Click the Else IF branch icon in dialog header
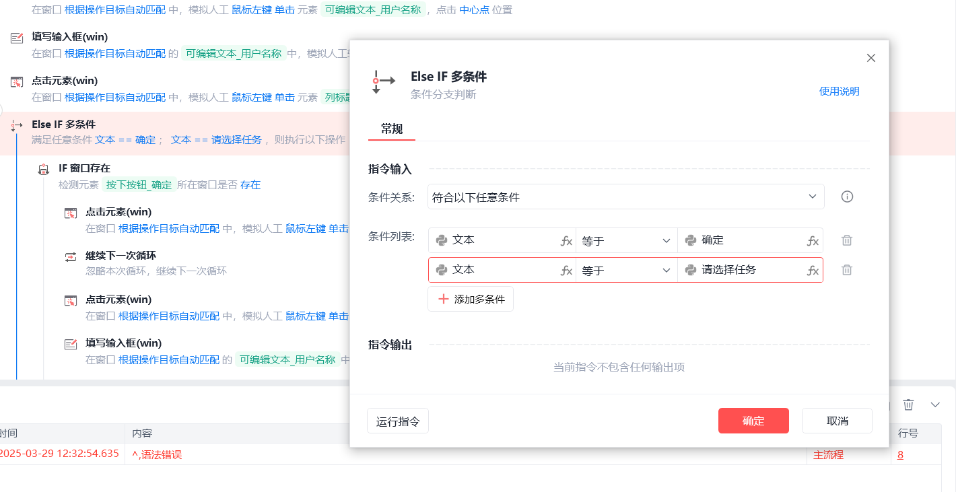 click(x=383, y=82)
